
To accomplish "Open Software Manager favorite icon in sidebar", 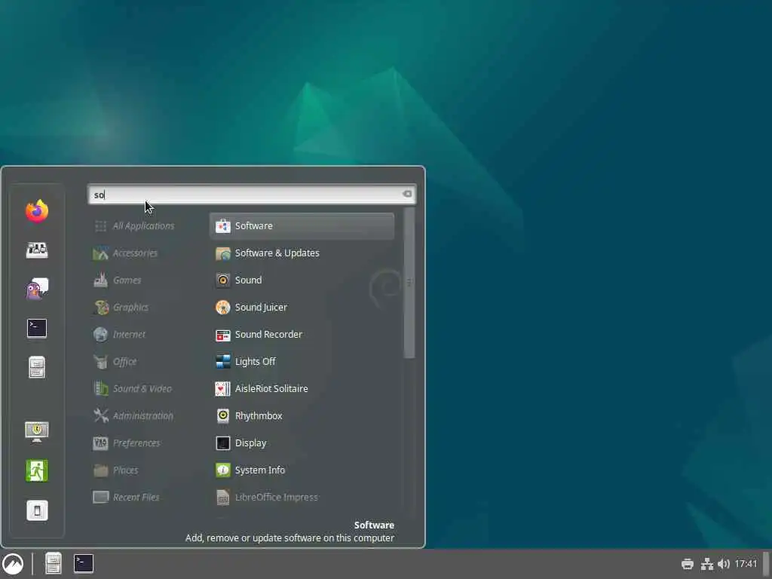I will (x=37, y=250).
